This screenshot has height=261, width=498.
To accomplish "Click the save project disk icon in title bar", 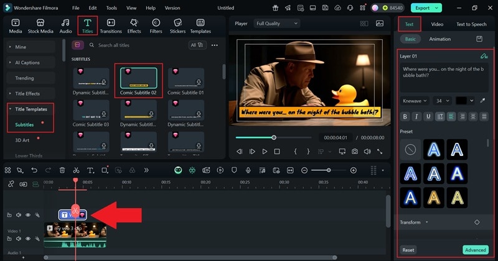I will [x=325, y=8].
